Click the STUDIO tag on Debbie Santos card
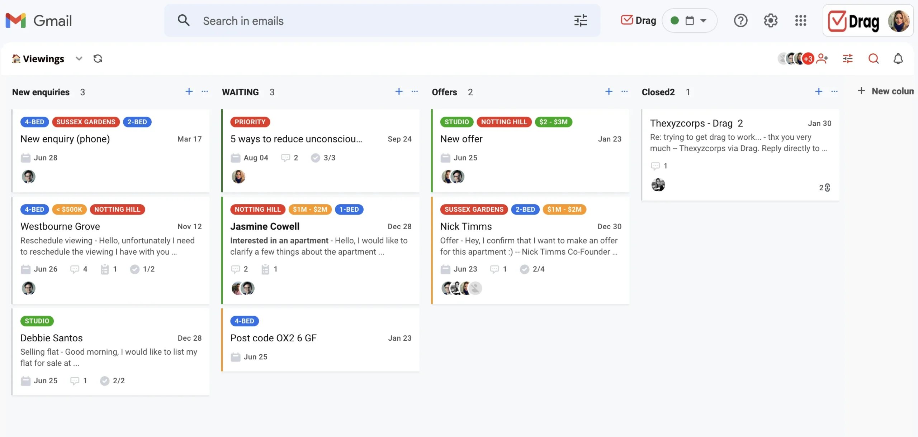 click(37, 321)
